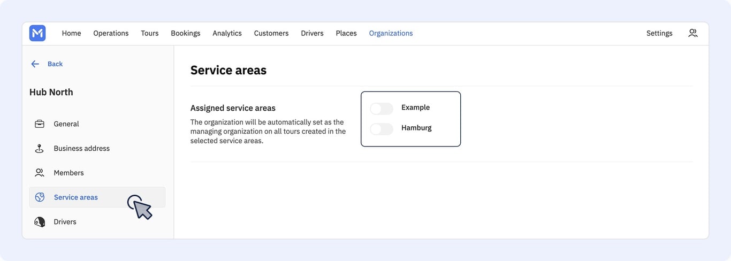Click the General briefcase icon

pyautogui.click(x=40, y=124)
